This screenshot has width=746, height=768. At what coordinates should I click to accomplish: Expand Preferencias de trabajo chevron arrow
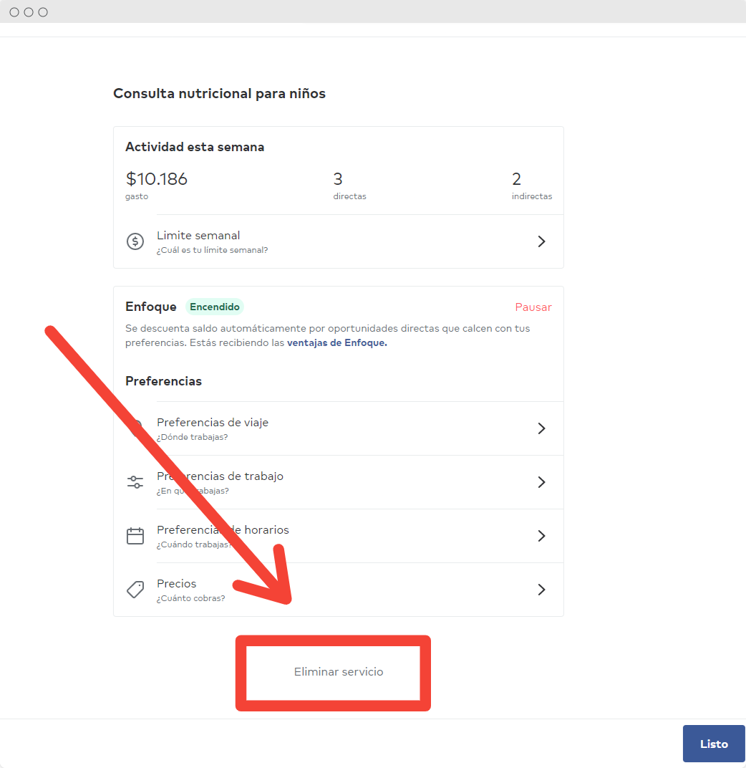541,482
